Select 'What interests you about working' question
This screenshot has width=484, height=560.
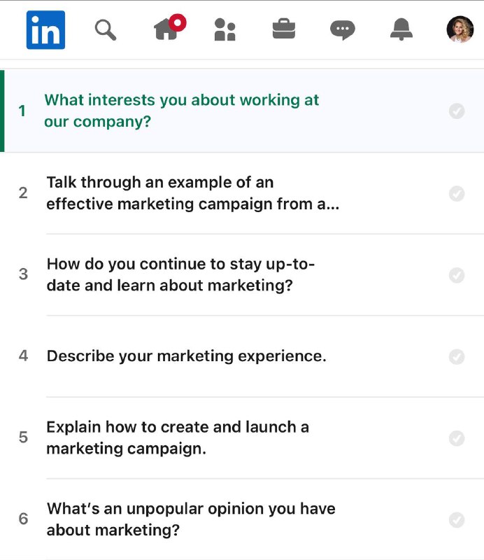click(x=242, y=111)
